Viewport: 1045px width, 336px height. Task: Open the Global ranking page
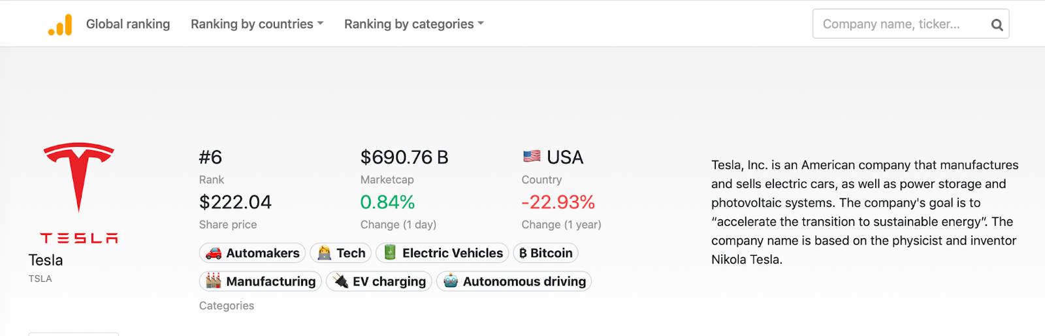(x=128, y=24)
